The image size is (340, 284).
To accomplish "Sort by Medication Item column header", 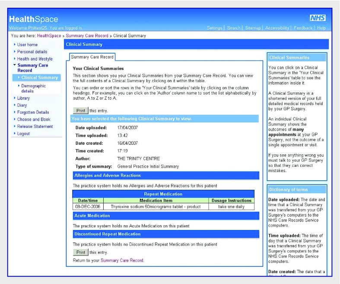I will coord(156,201).
